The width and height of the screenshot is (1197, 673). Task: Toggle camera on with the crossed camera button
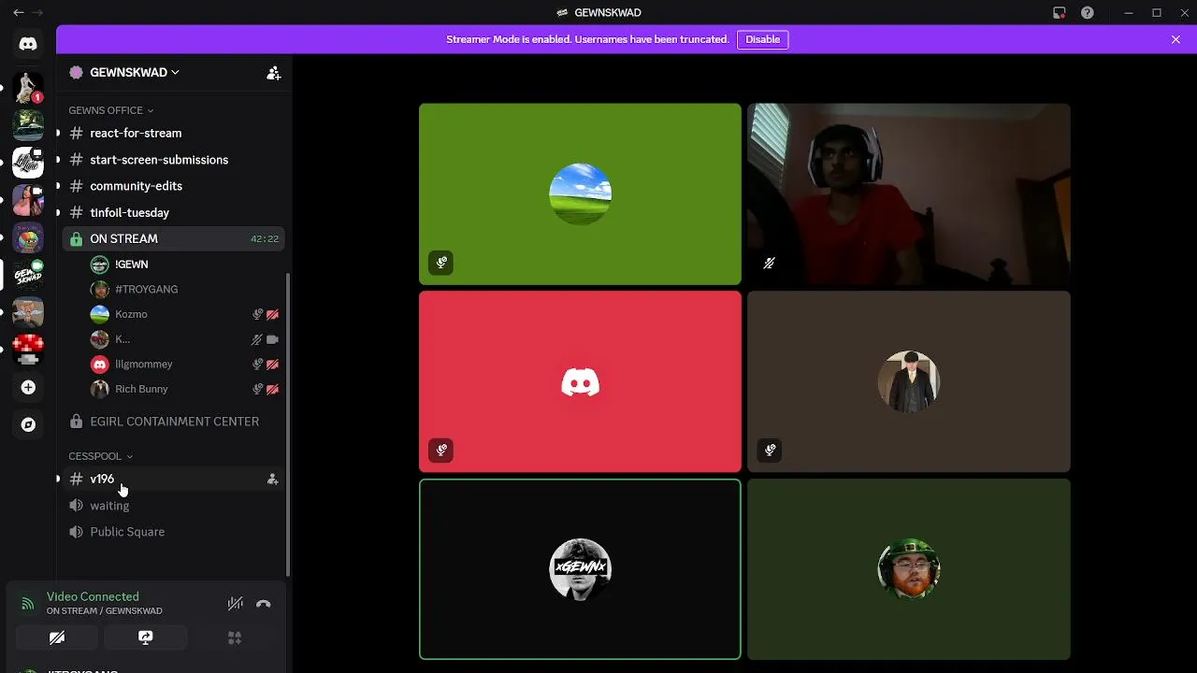point(57,637)
